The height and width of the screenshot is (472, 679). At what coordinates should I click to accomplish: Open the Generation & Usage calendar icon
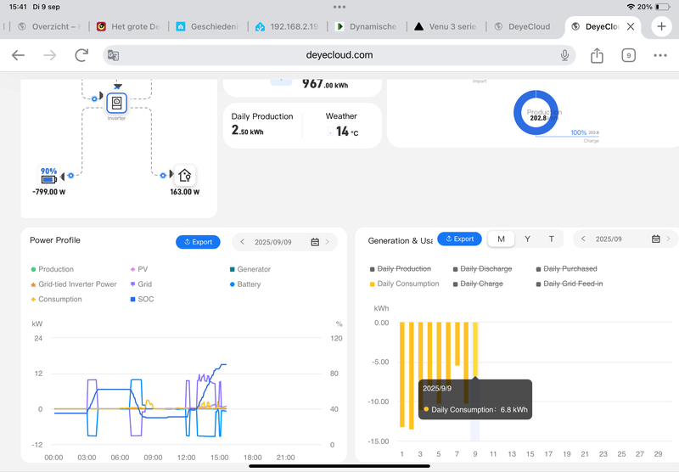click(655, 239)
